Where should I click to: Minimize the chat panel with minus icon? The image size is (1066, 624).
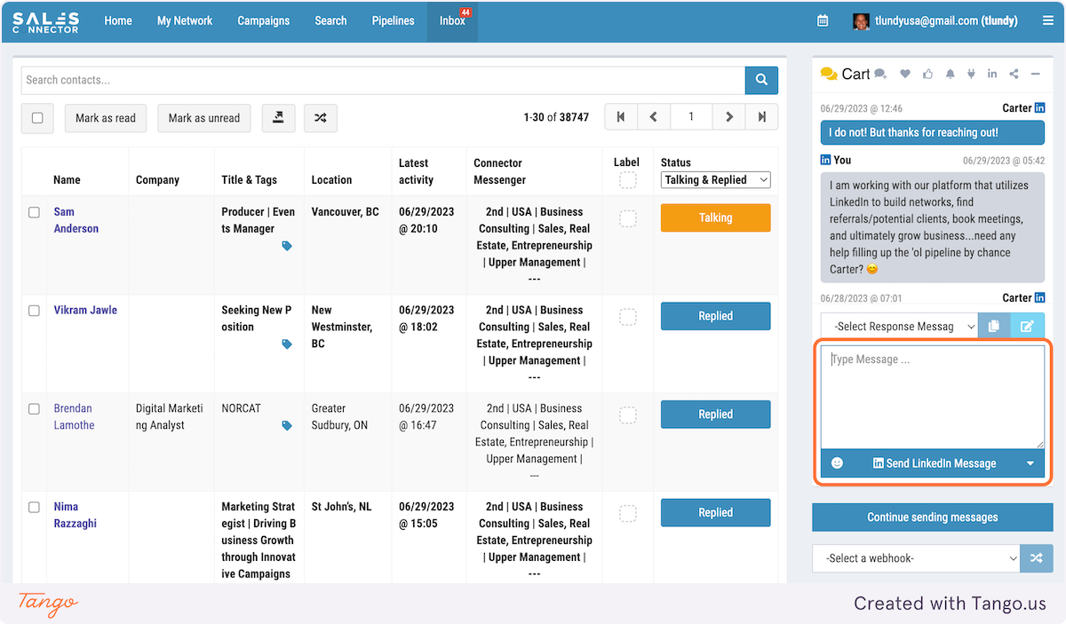point(1035,75)
